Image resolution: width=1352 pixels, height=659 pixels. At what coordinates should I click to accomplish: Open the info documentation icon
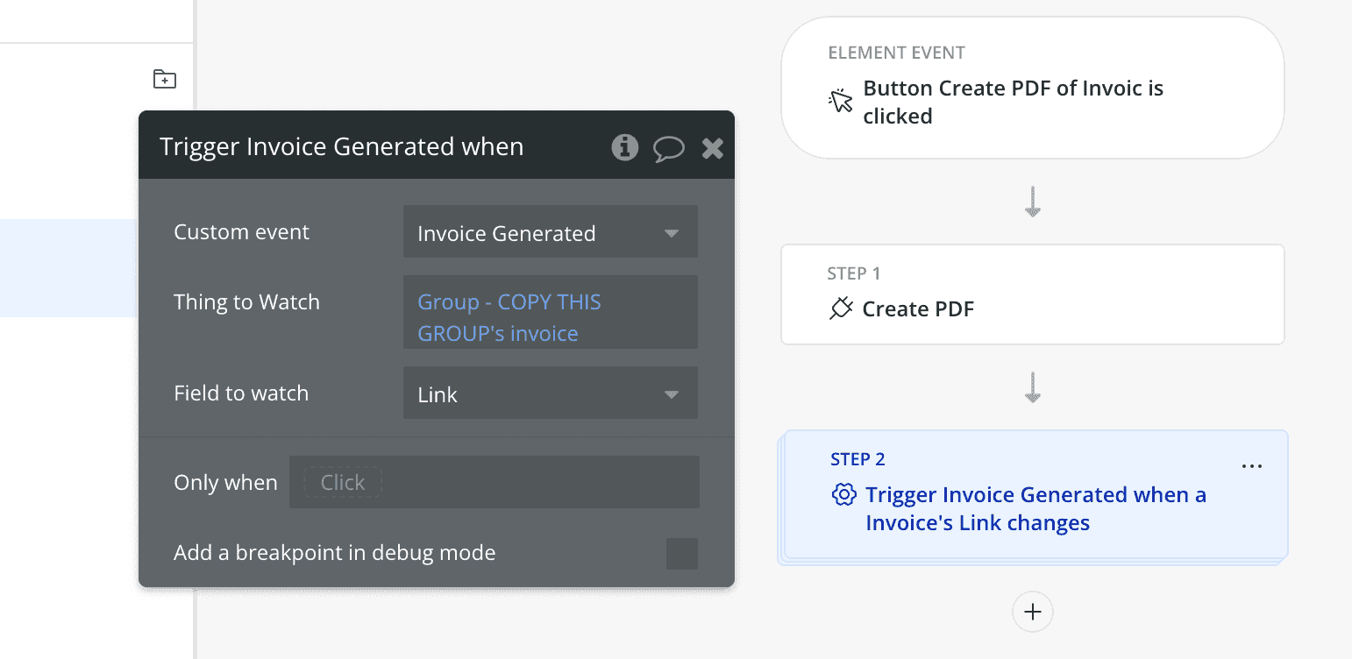[x=624, y=147]
